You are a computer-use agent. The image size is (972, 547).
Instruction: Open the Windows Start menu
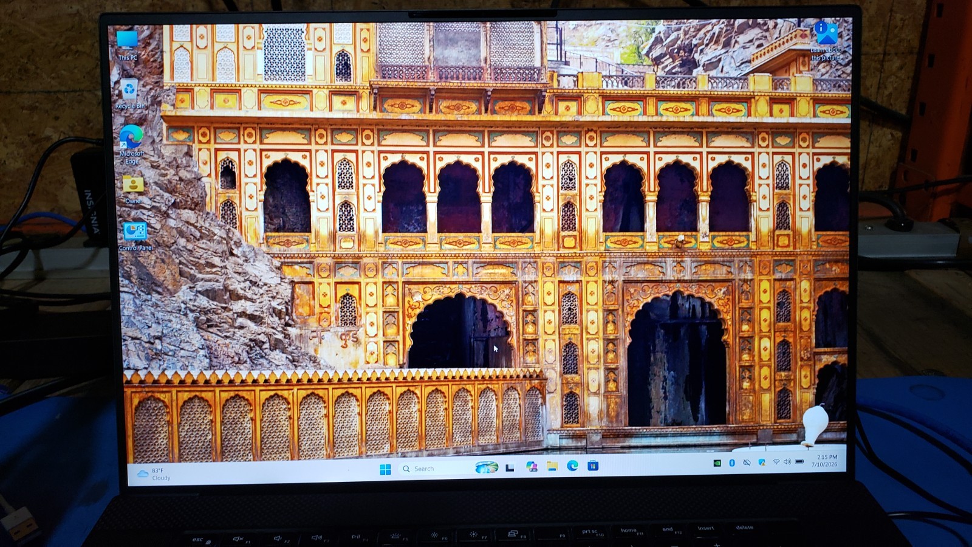pyautogui.click(x=385, y=469)
